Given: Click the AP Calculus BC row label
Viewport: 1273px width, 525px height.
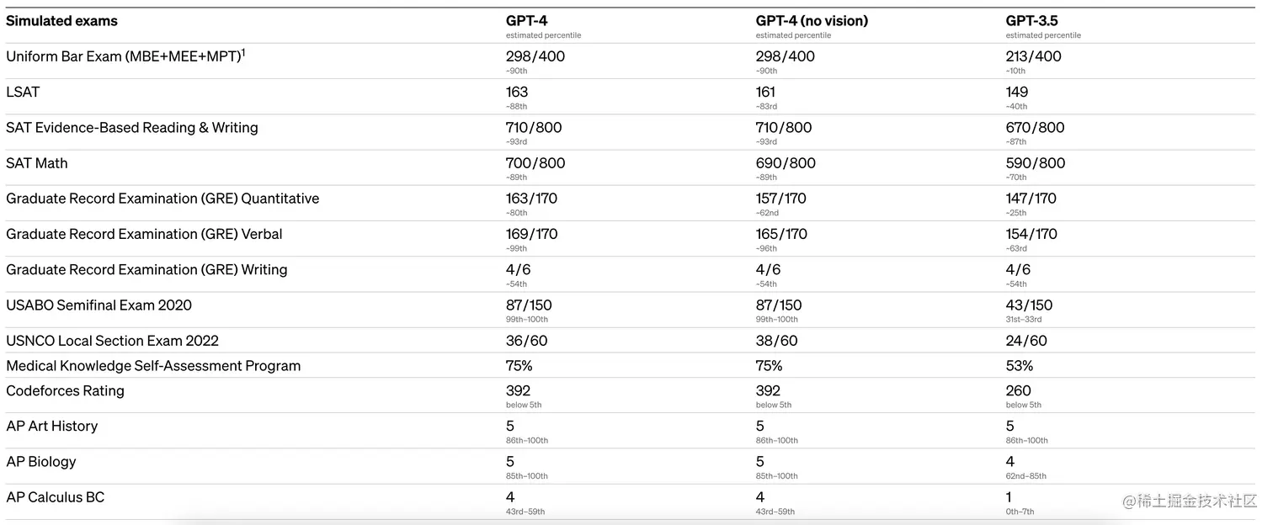Looking at the screenshot, I should [x=56, y=497].
